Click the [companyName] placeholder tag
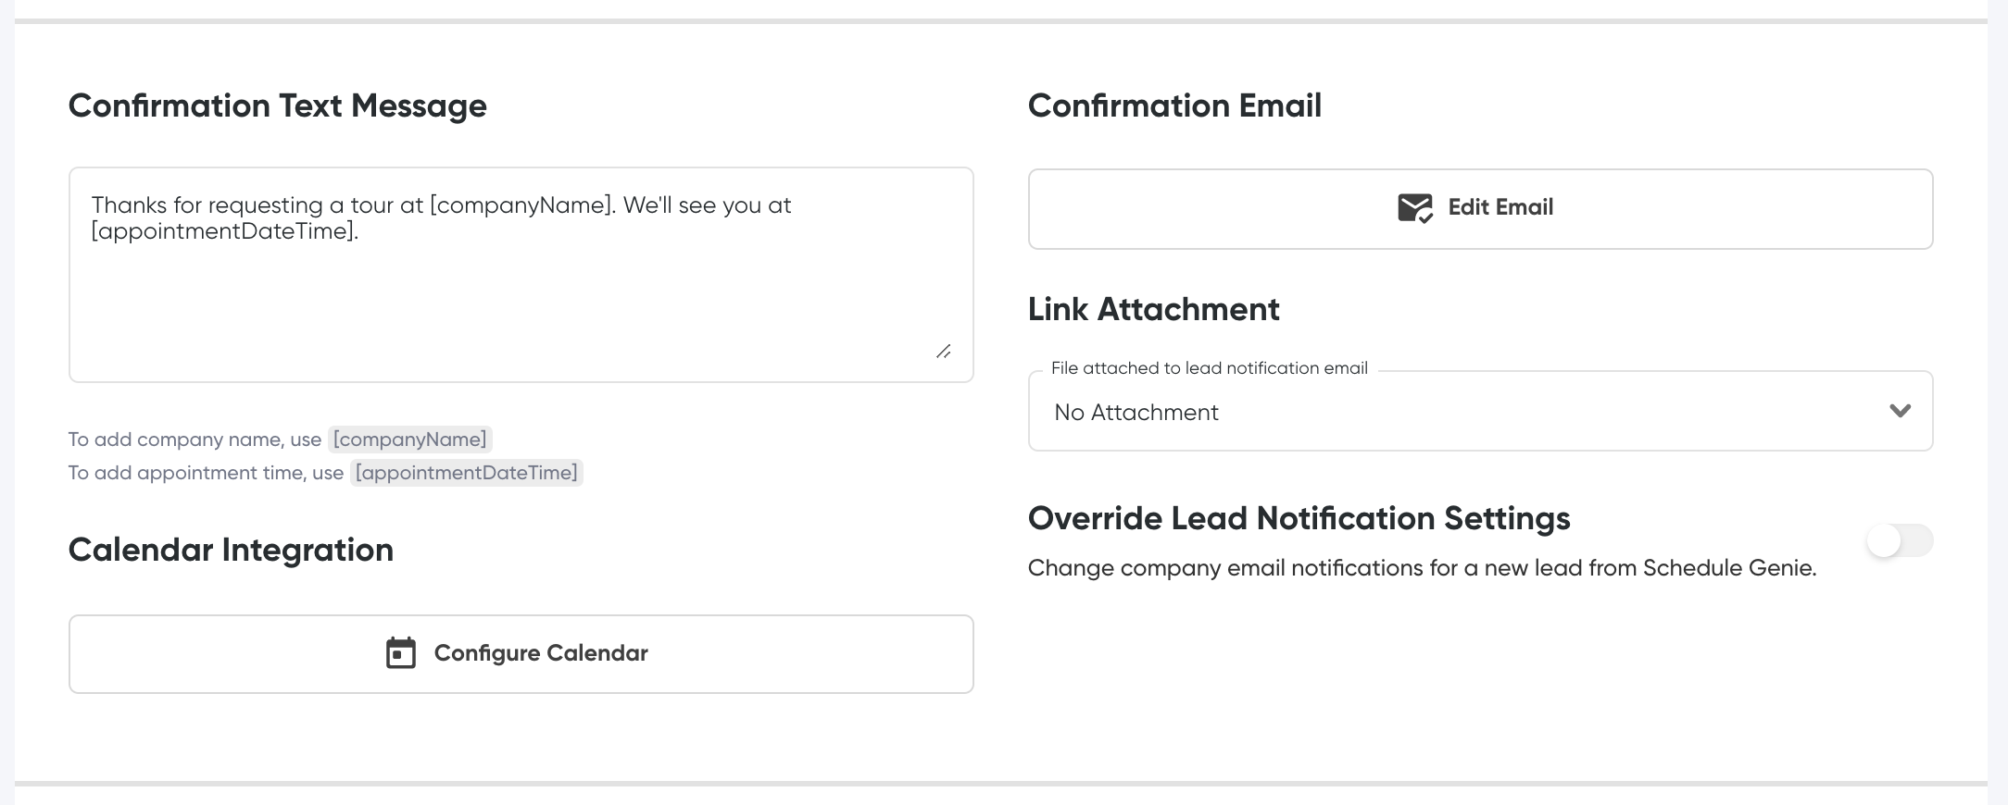Screen dimensions: 2008x805 (409, 440)
